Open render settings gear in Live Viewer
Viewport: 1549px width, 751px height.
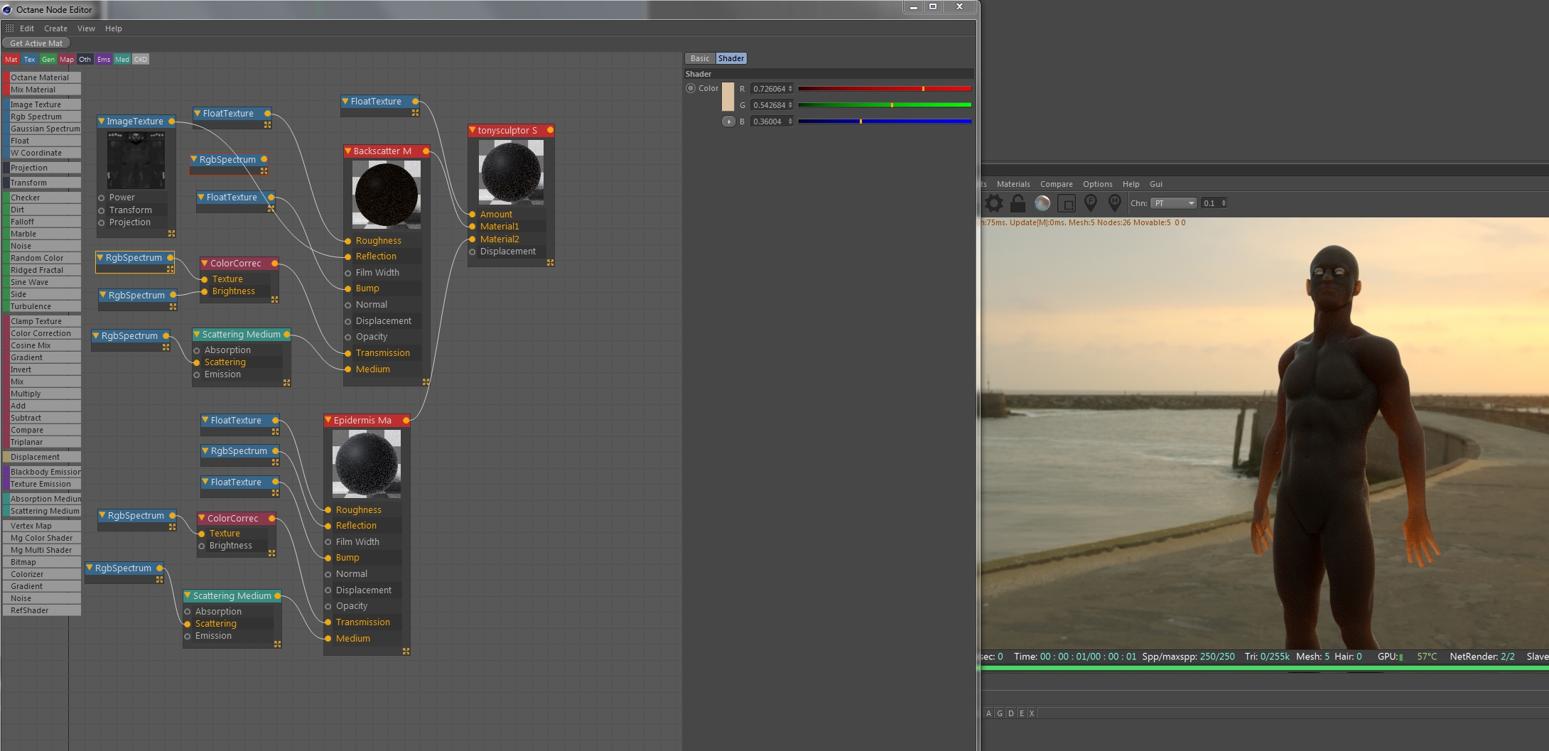click(x=994, y=204)
